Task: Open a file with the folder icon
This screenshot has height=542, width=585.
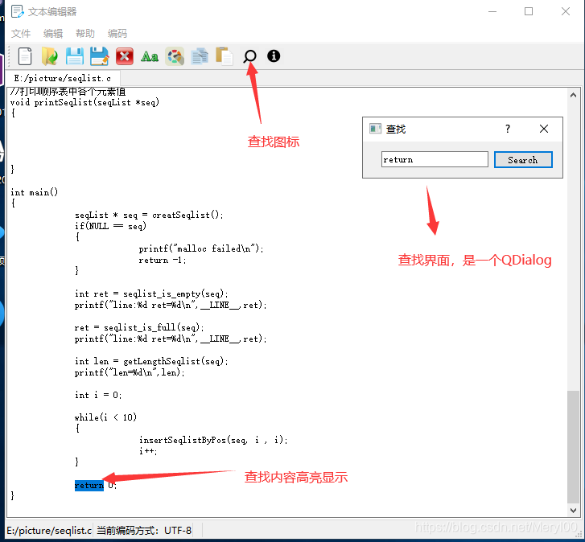Action: pyautogui.click(x=50, y=56)
